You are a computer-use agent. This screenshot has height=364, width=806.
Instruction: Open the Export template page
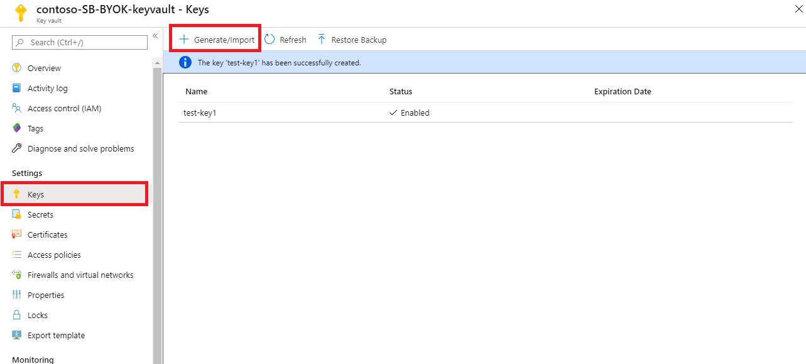pyautogui.click(x=54, y=335)
